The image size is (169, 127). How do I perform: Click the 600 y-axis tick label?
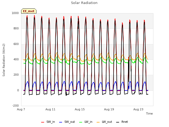[16, 44]
